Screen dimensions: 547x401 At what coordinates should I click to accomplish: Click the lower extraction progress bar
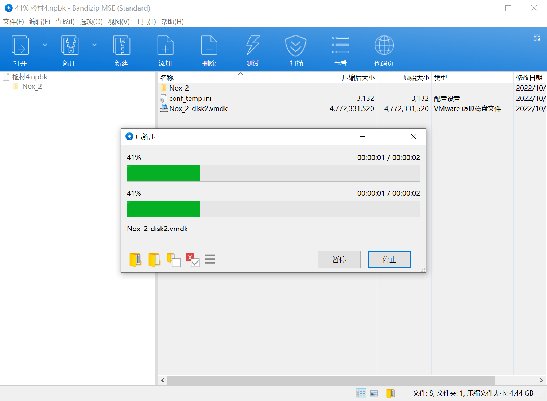click(x=273, y=209)
